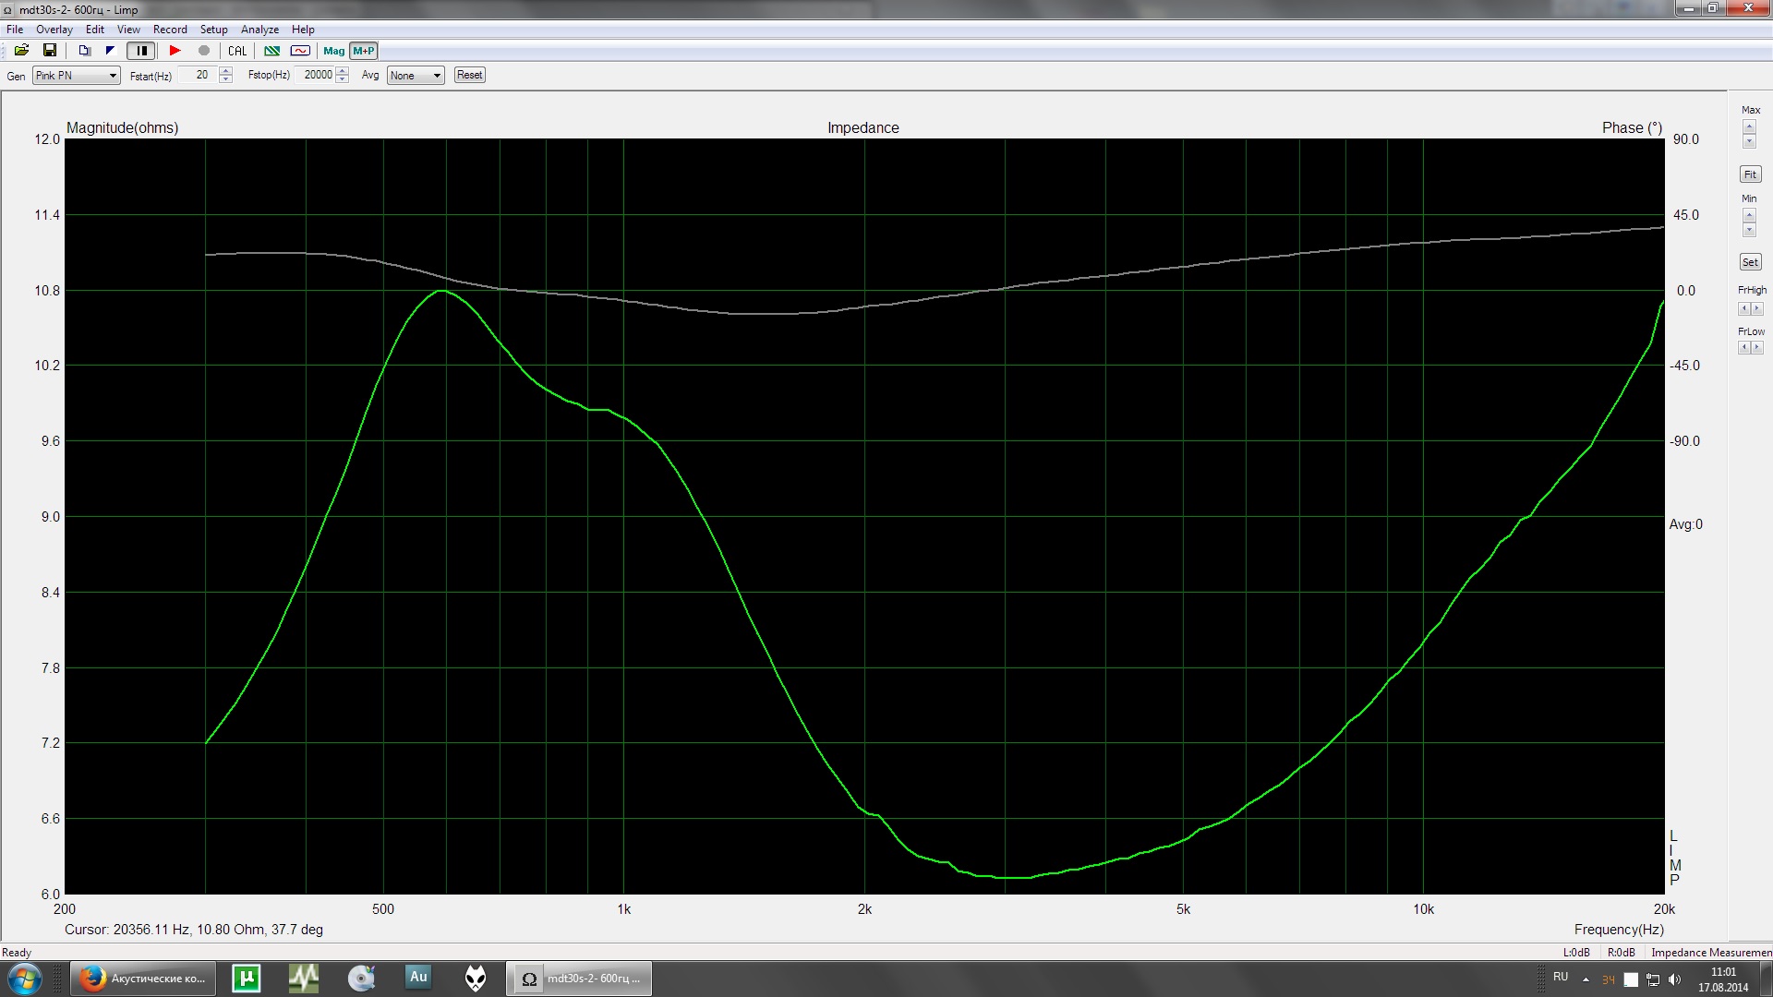This screenshot has height=997, width=1773.
Task: Click the red sine wave icon
Action: (x=300, y=51)
